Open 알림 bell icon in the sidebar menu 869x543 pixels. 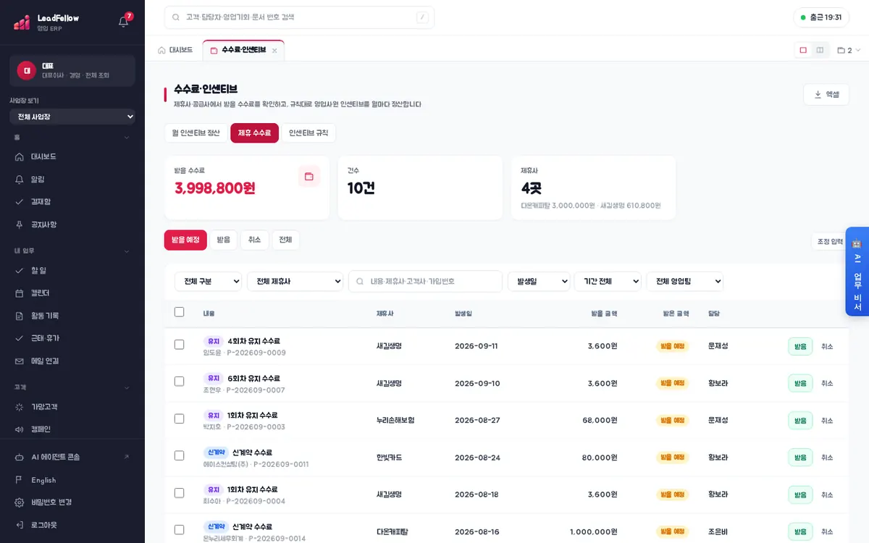(20, 179)
